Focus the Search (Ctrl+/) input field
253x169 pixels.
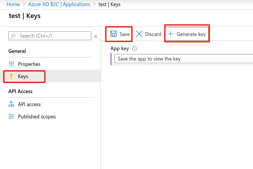pyautogui.click(x=50, y=36)
